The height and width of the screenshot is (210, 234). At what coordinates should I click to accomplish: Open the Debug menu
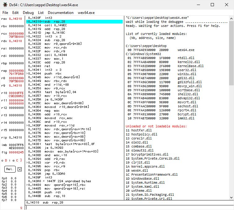click(28, 13)
